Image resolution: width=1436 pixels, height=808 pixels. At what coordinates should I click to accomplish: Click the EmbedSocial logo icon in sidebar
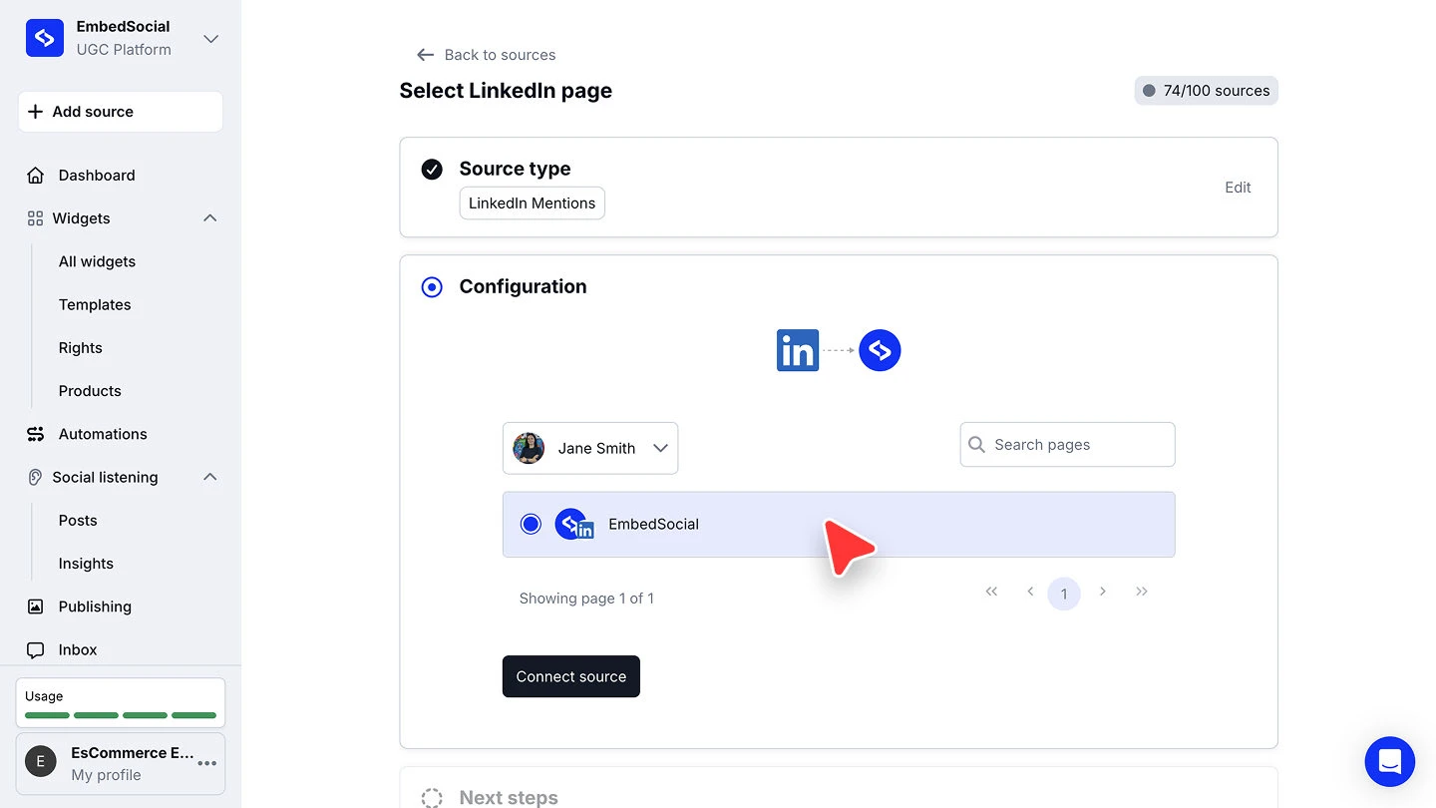click(x=45, y=38)
